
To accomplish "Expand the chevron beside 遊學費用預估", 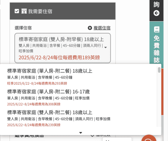I will click(92, 136).
